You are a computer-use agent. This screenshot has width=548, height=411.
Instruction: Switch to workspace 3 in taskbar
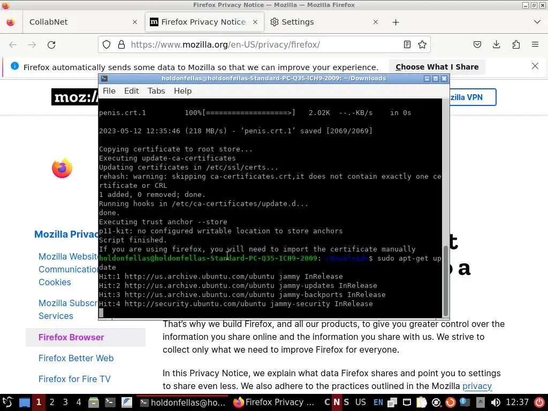[65, 402]
